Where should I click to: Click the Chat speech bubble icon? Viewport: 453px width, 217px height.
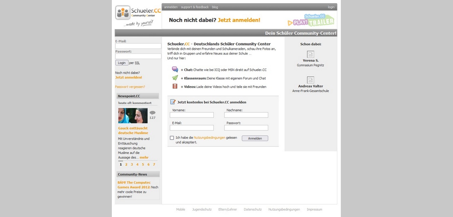click(175, 70)
